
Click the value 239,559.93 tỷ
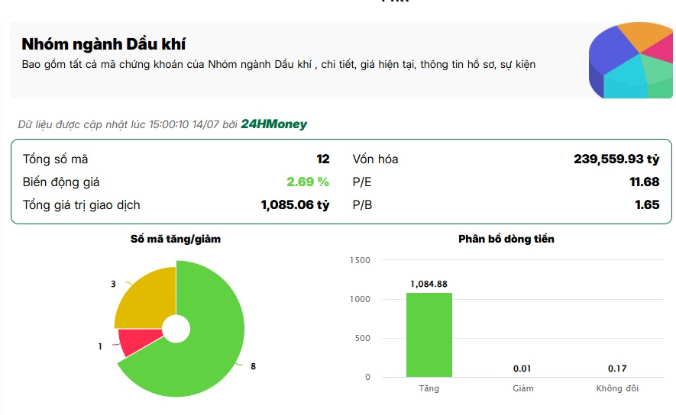click(616, 159)
